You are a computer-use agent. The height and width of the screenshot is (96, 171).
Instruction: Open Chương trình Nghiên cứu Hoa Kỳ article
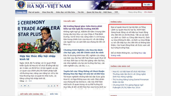pos(83,51)
